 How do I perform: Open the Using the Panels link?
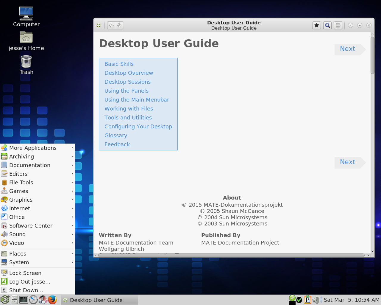(x=127, y=91)
